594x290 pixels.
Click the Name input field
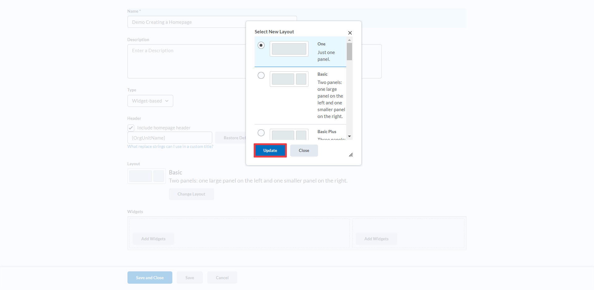(186, 22)
